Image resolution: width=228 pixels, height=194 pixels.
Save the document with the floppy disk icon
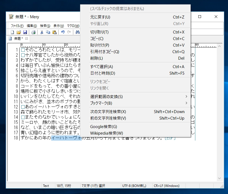[x=25, y=32]
